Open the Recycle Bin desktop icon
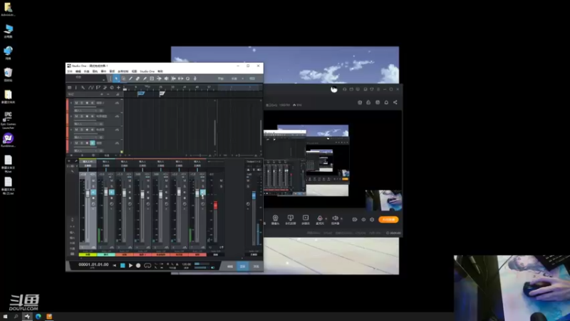 click(x=8, y=74)
